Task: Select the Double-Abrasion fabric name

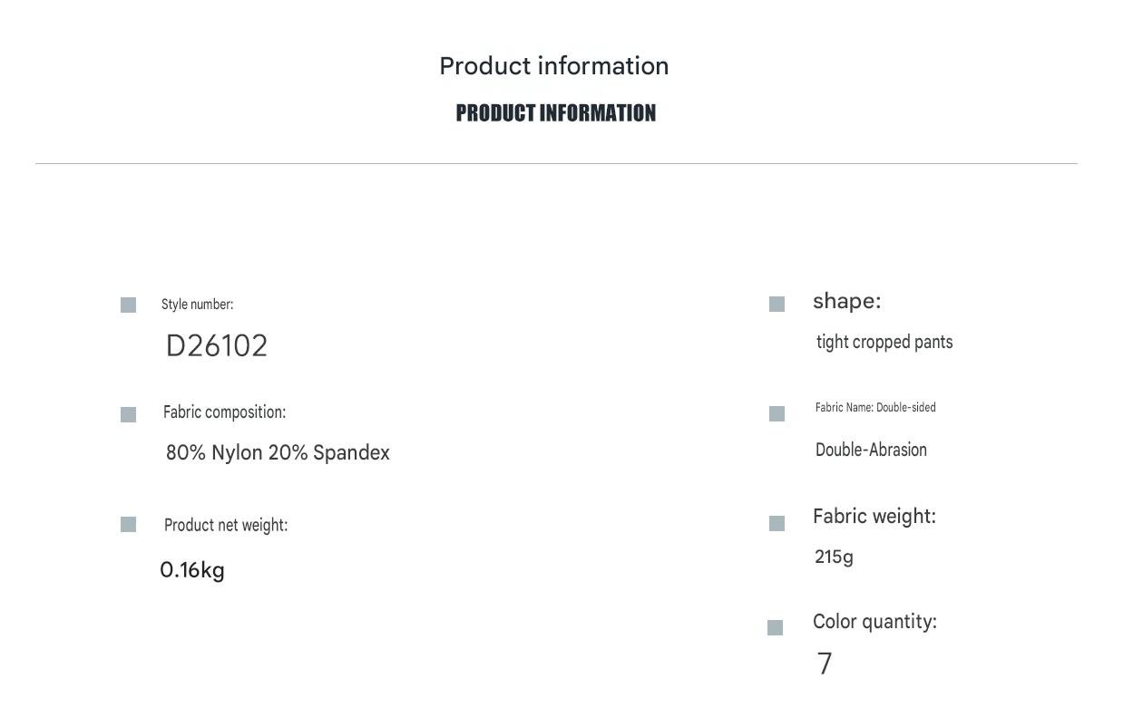Action: (871, 450)
